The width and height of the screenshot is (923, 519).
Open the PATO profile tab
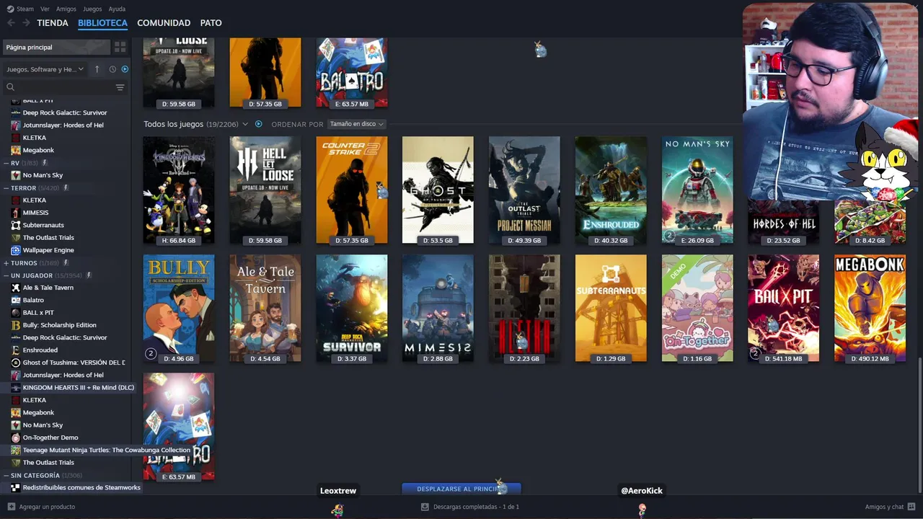click(211, 23)
